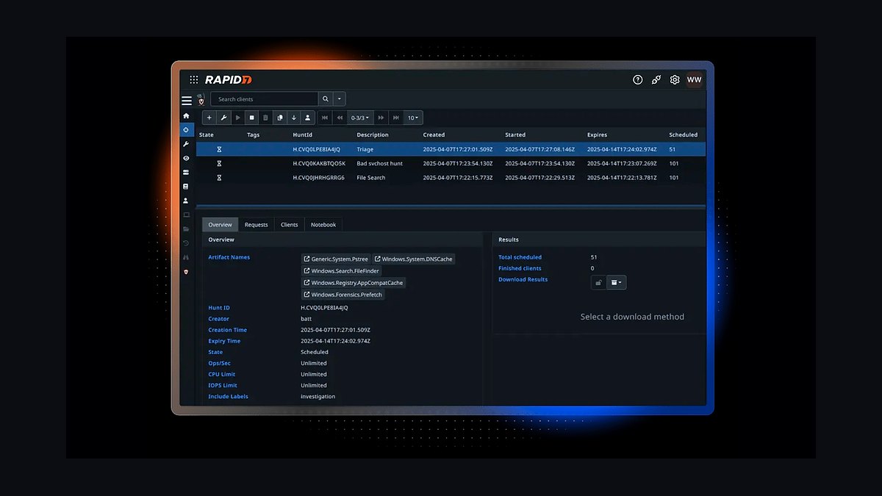Click the Rapid7 logo

[x=228, y=79]
